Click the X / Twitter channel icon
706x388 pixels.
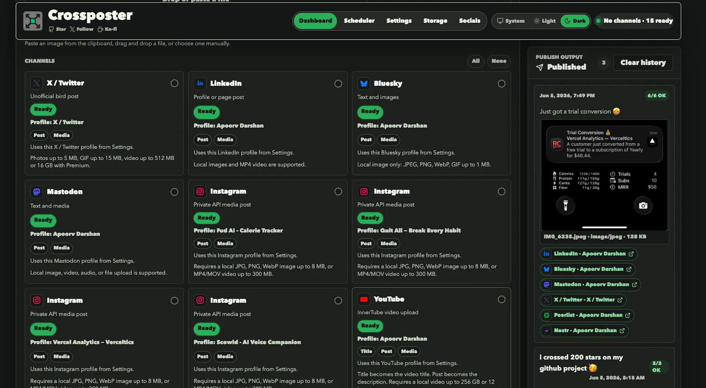(37, 83)
